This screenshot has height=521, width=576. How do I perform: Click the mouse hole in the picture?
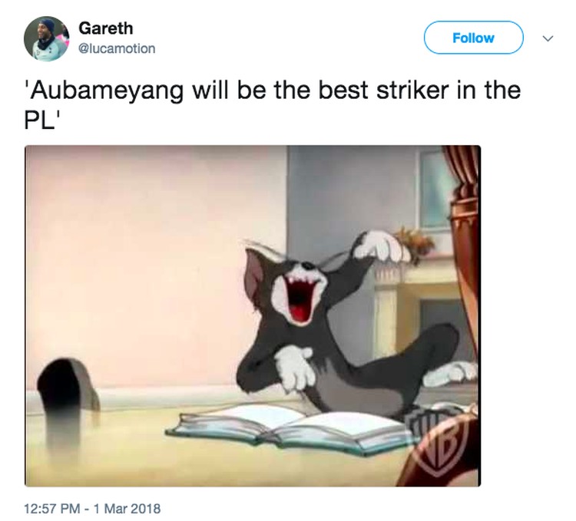68,390
